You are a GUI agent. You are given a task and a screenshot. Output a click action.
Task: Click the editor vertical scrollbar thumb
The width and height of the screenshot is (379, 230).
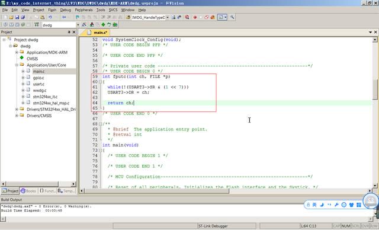[375, 90]
